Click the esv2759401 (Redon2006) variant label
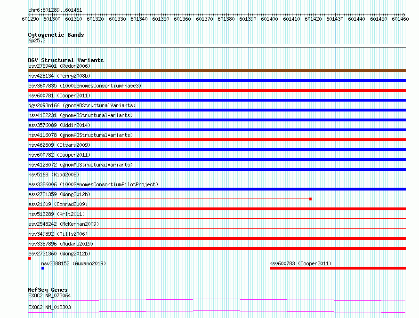 tap(59, 66)
